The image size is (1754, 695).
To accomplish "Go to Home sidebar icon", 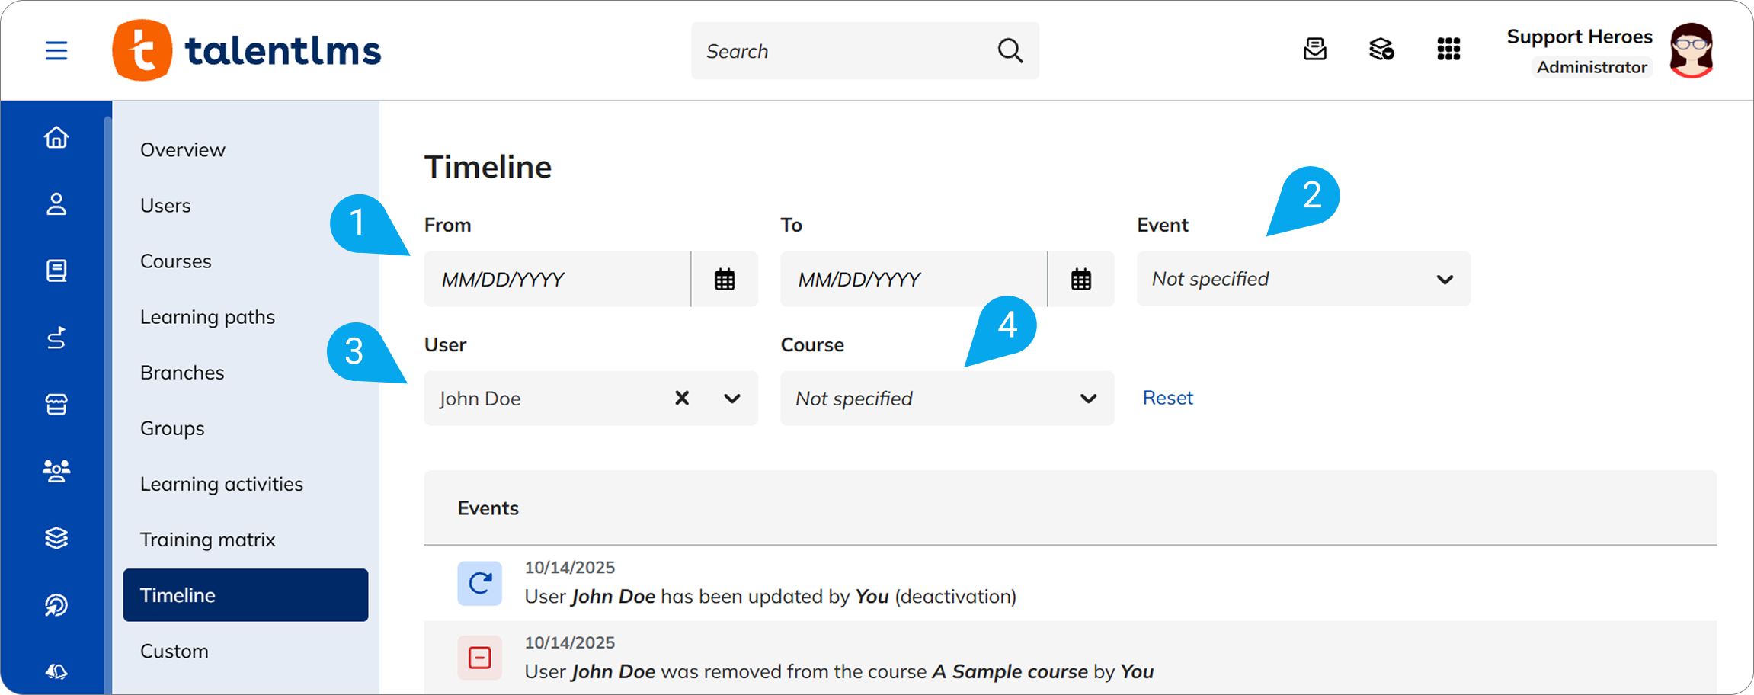I will (x=56, y=138).
